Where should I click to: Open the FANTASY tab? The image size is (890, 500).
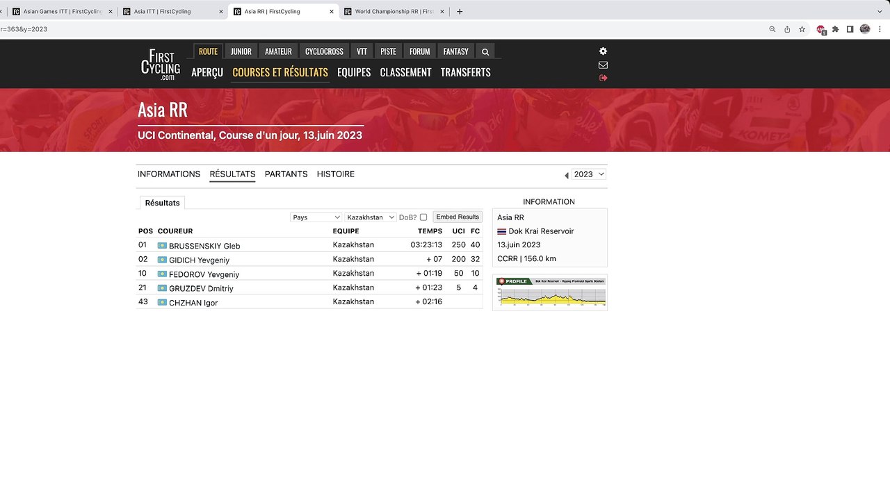(456, 51)
